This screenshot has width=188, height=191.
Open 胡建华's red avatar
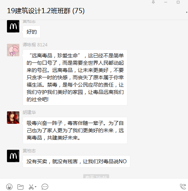pyautogui.click(x=13, y=118)
